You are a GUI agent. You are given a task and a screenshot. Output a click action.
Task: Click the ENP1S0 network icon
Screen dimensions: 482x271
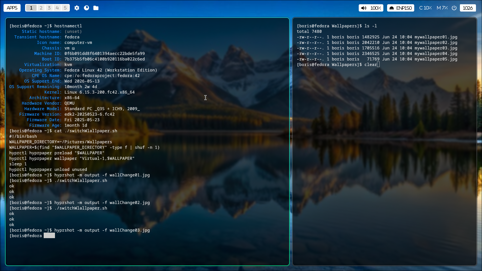tap(392, 8)
